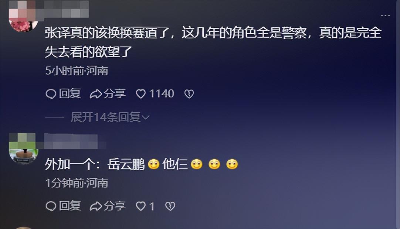Click 回复 text on first comment

[70, 93]
